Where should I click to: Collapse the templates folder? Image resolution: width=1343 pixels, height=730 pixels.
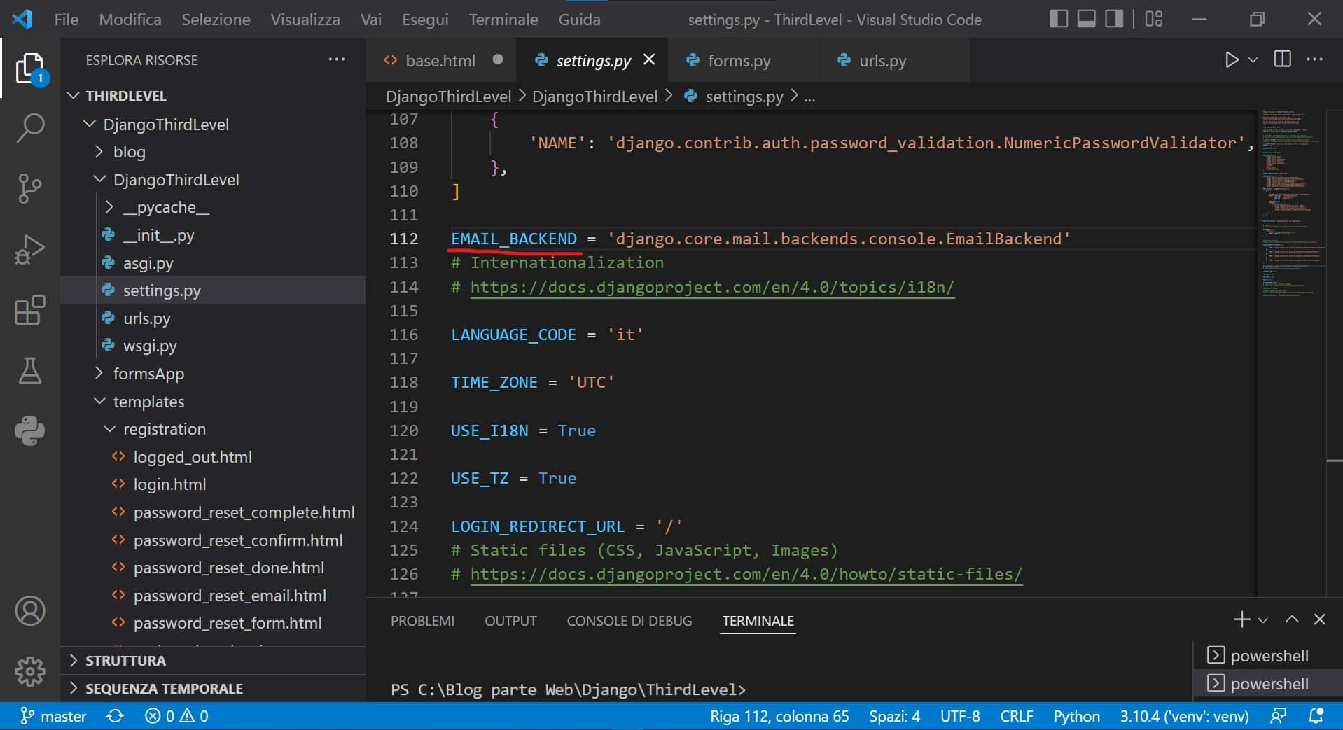99,401
